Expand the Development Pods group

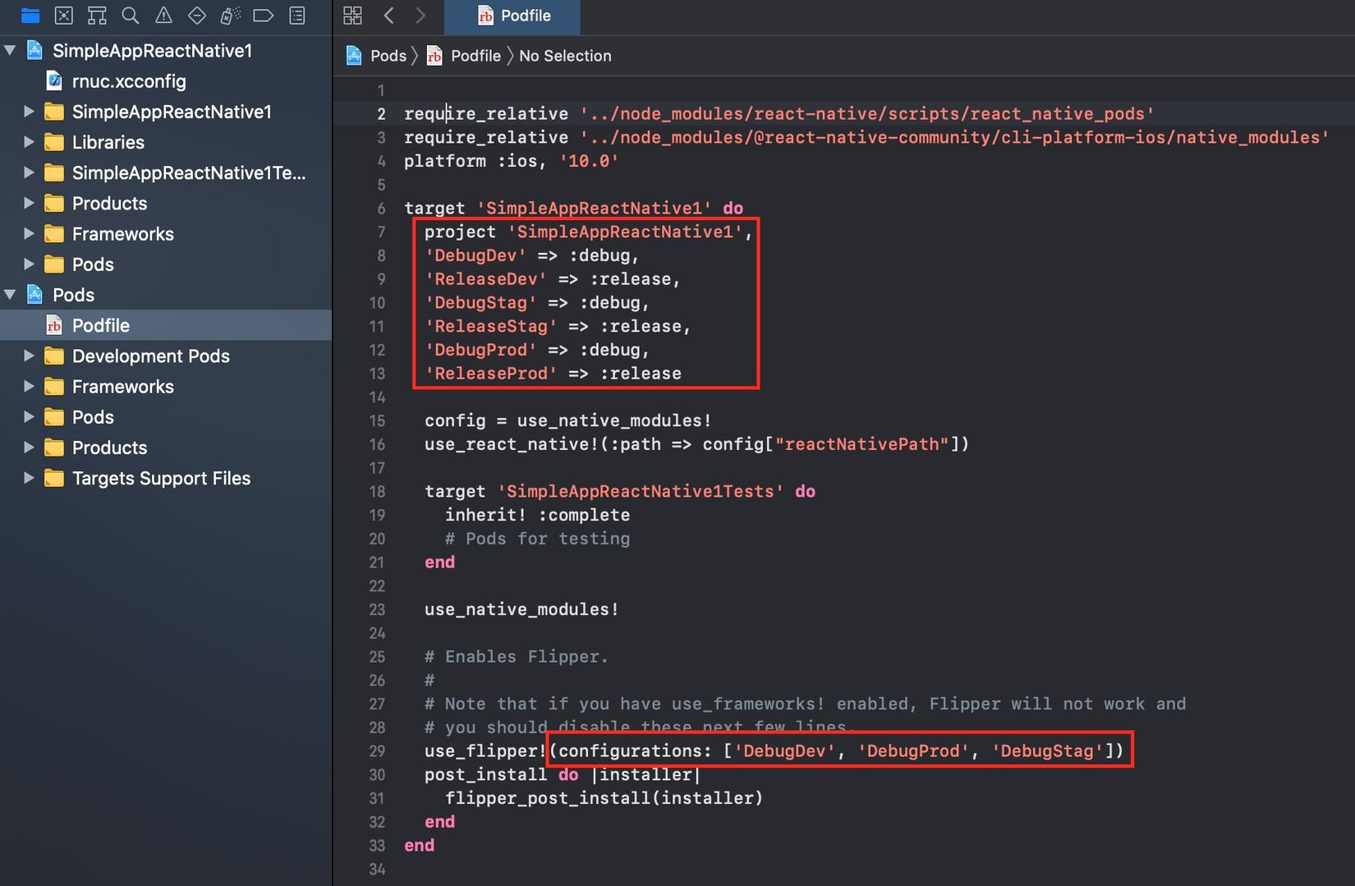[x=29, y=356]
